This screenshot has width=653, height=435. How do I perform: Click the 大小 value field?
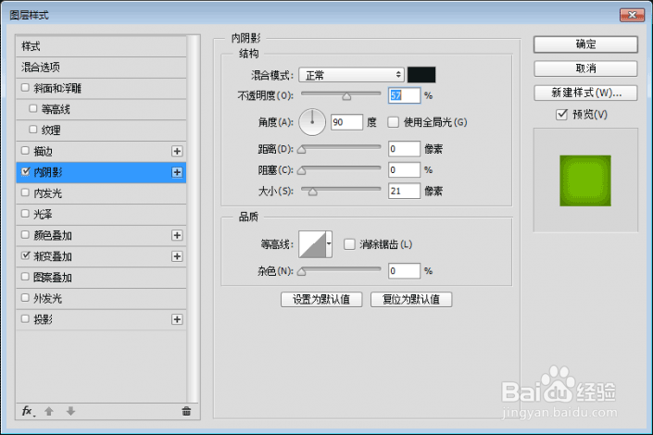tap(405, 191)
